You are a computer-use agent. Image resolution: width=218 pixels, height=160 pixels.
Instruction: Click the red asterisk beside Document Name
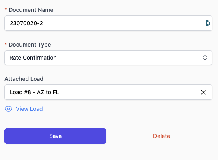click(6, 9)
